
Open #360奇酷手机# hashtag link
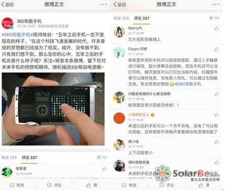click(17, 35)
